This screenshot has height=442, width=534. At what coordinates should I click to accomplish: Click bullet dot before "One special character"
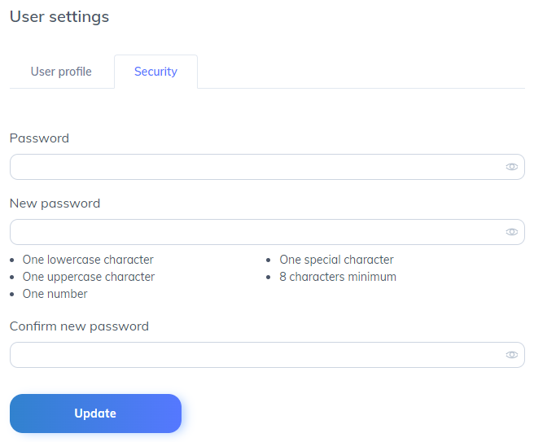269,260
